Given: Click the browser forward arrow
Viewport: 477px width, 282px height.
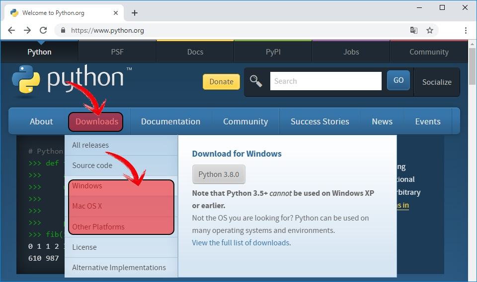Looking at the screenshot, I should click(x=27, y=30).
